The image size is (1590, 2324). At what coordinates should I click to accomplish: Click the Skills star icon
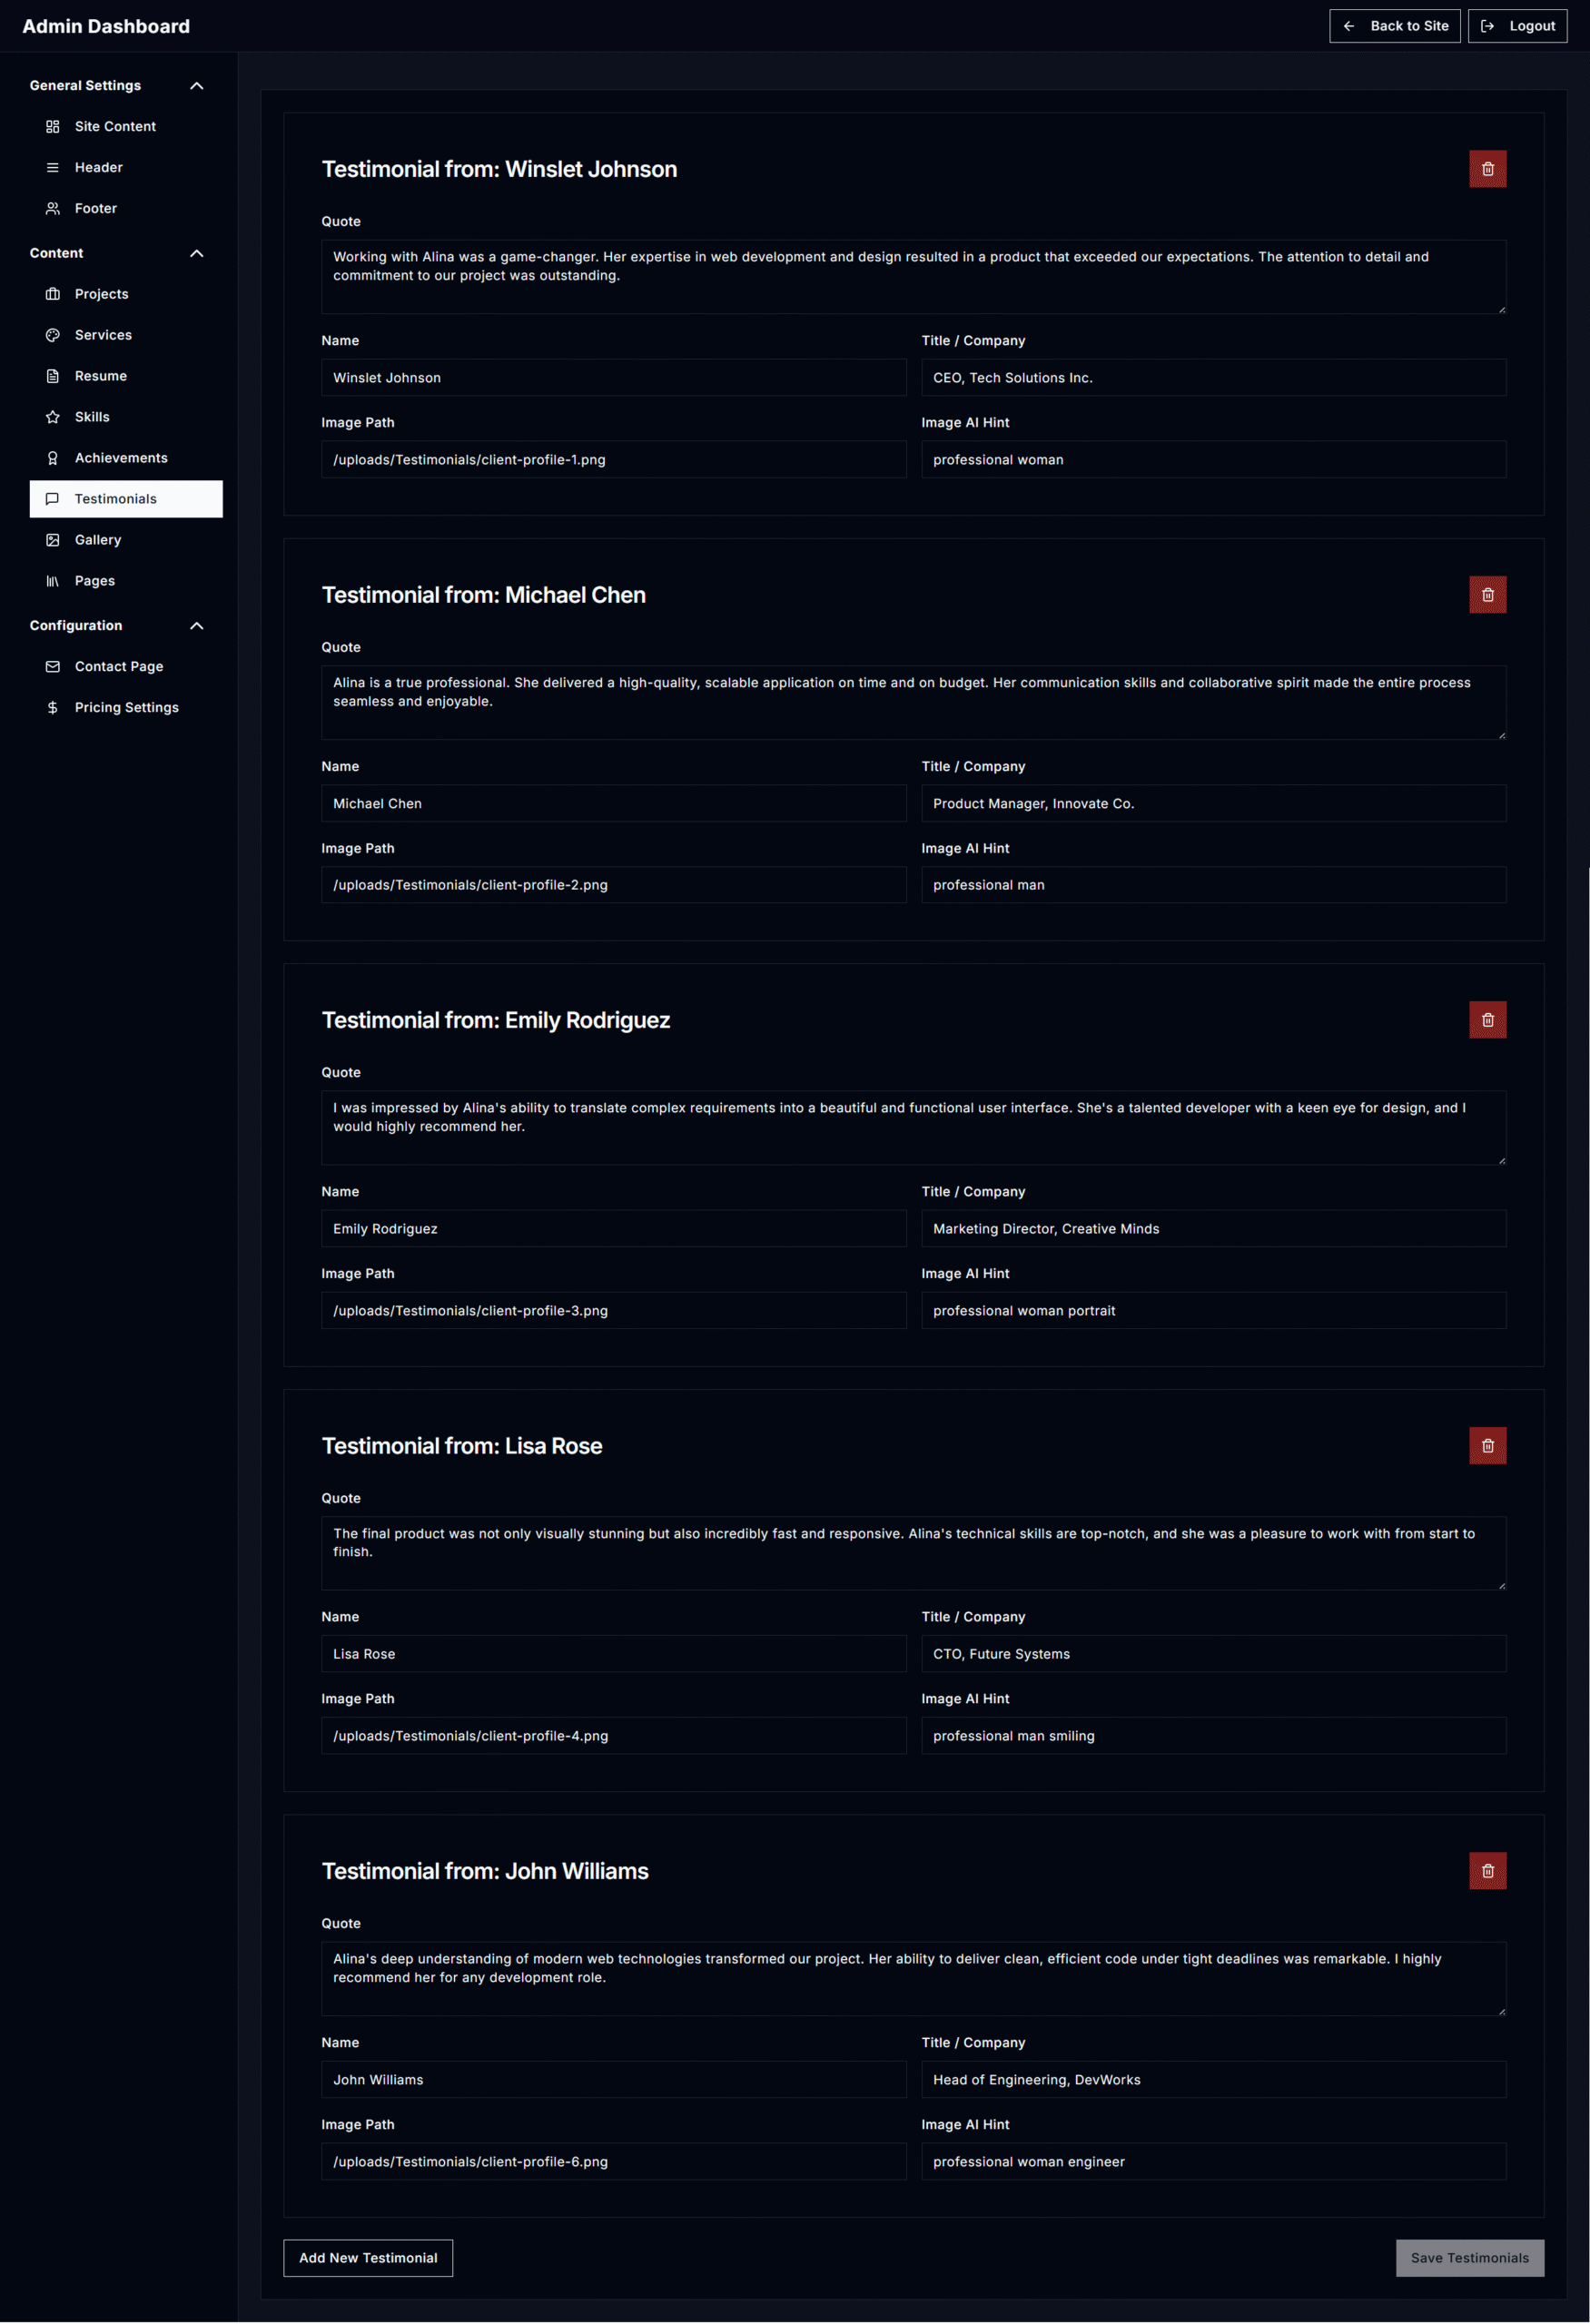(53, 416)
